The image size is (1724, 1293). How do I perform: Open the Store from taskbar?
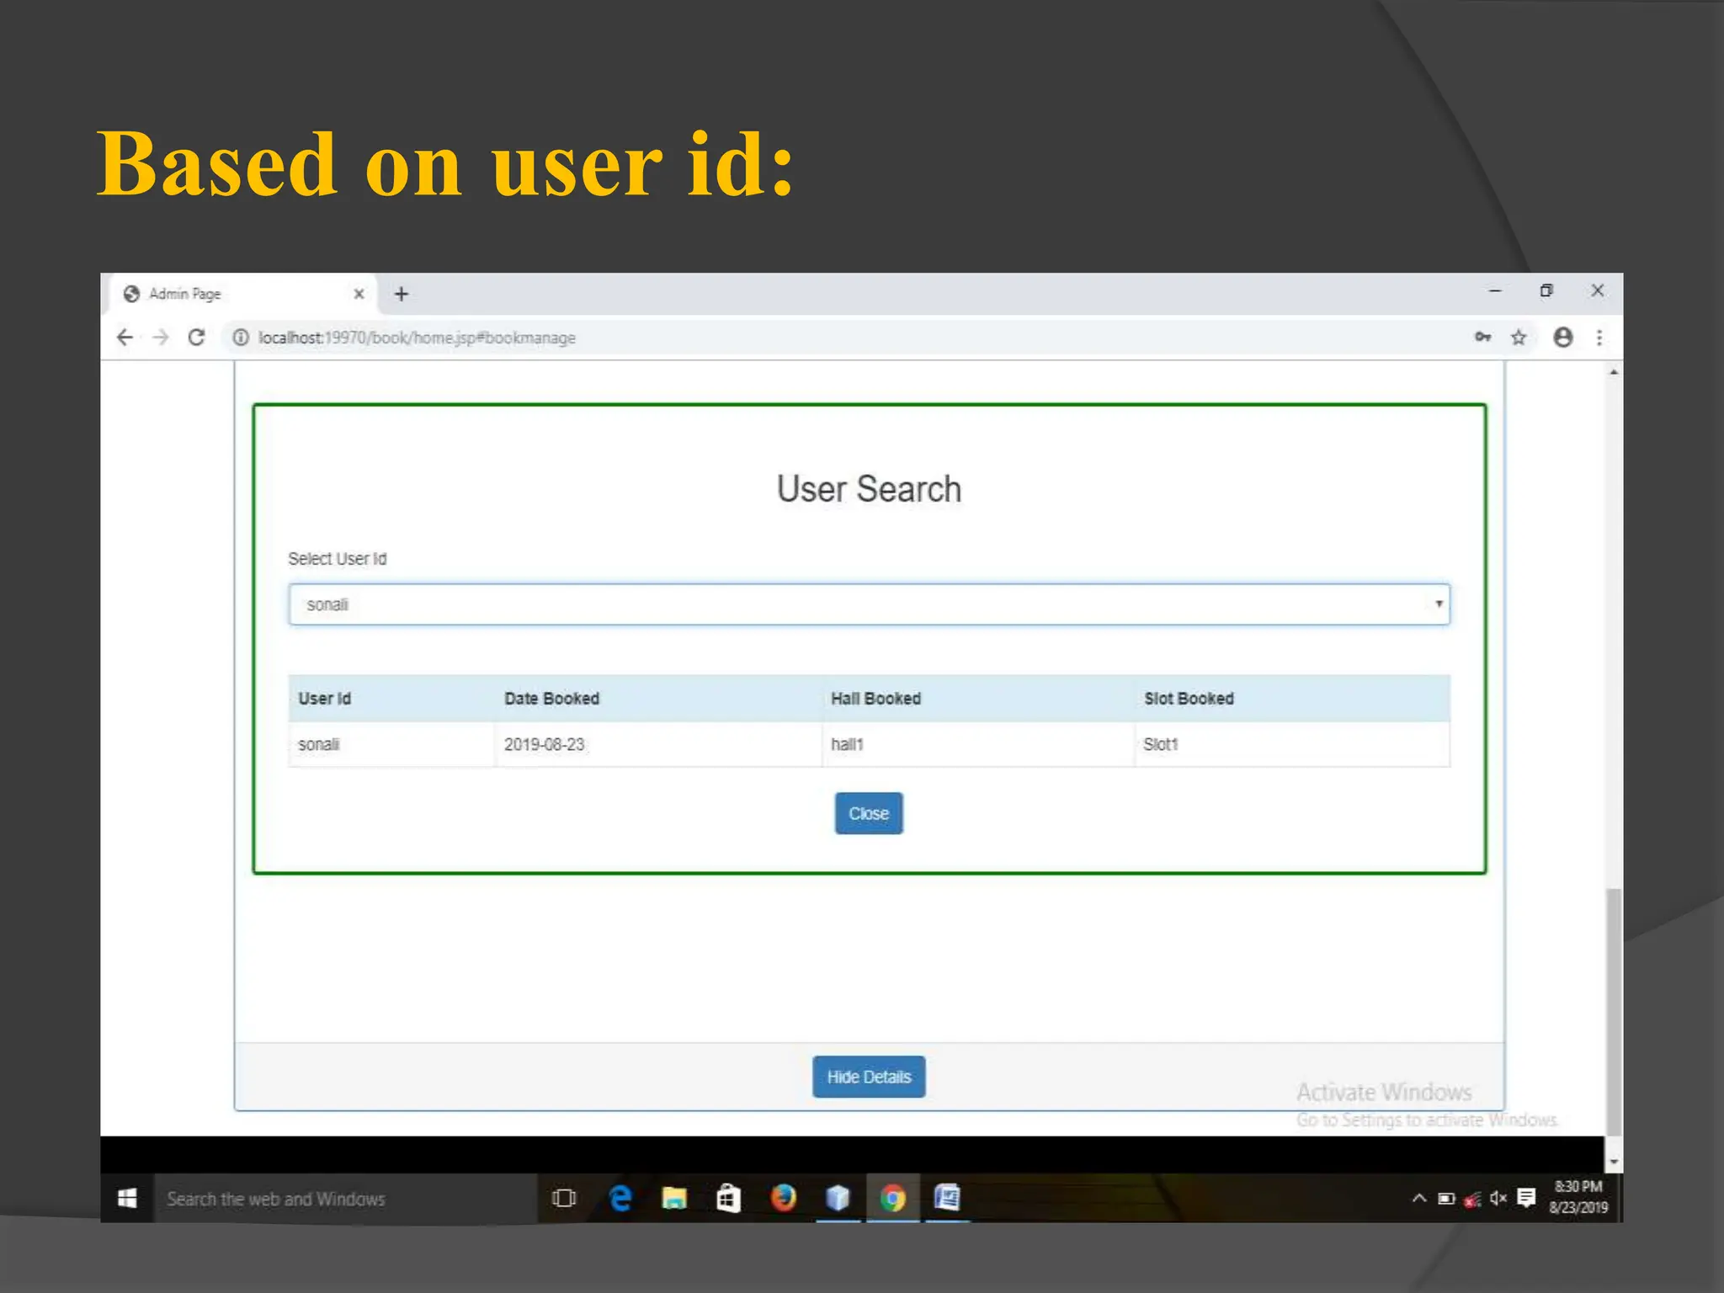click(x=728, y=1198)
